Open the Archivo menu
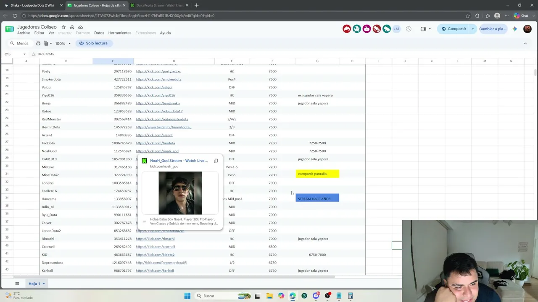 point(24,33)
